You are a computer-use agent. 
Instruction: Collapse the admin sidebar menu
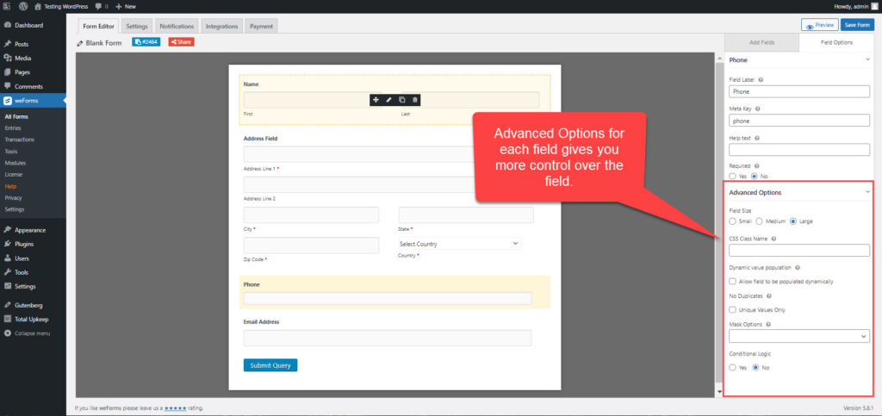pyautogui.click(x=33, y=333)
